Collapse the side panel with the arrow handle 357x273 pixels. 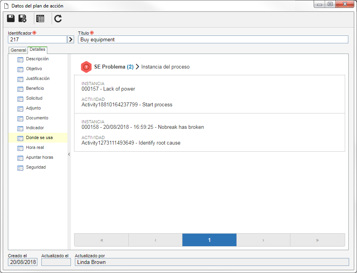pyautogui.click(x=69, y=154)
